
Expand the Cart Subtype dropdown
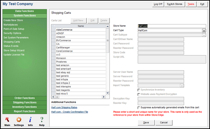(204, 35)
